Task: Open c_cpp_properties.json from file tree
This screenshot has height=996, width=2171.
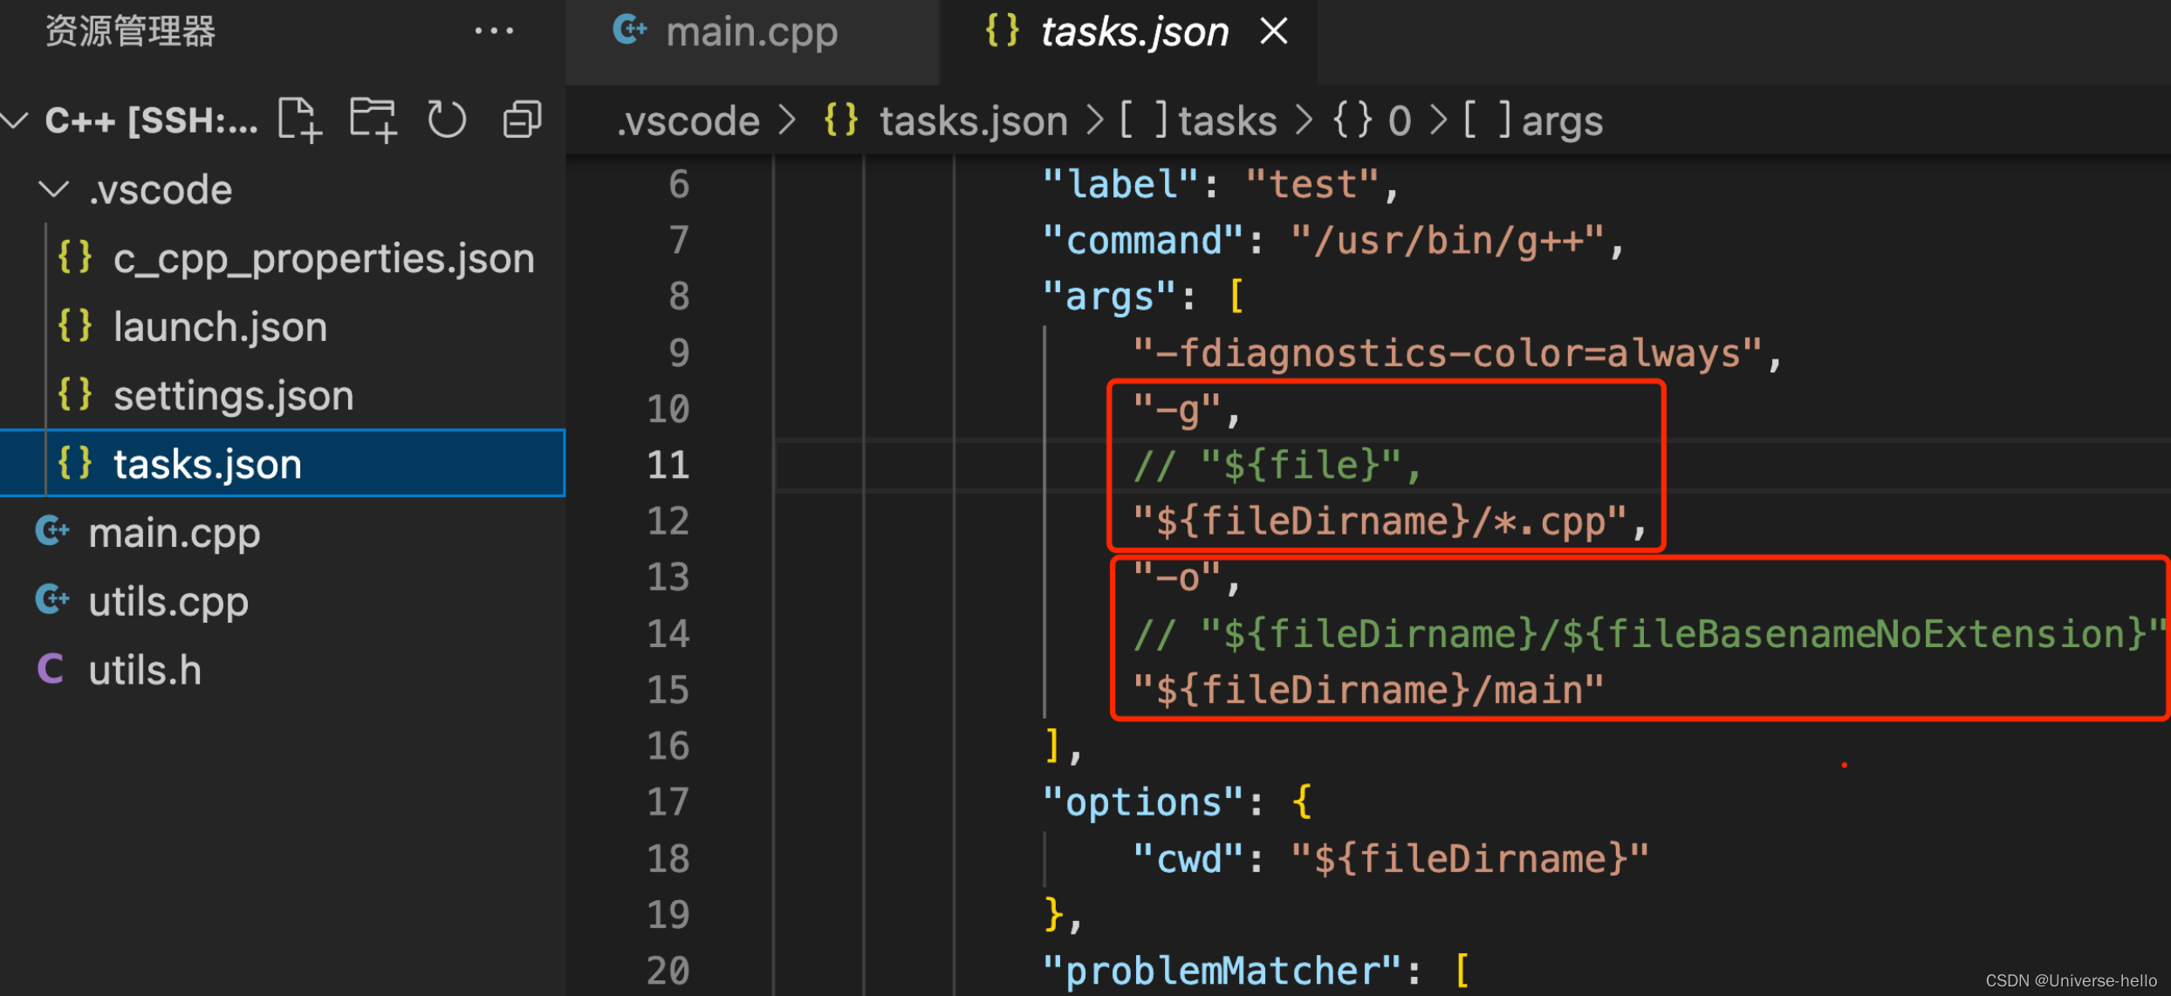Action: (323, 259)
